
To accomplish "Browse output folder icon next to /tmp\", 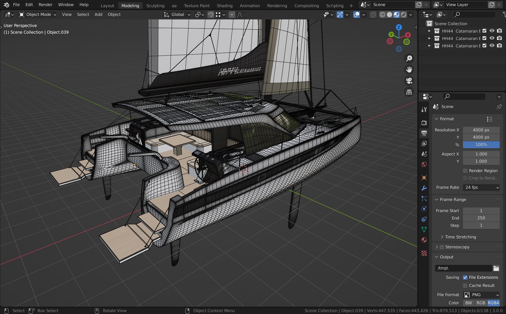I will click(496, 268).
